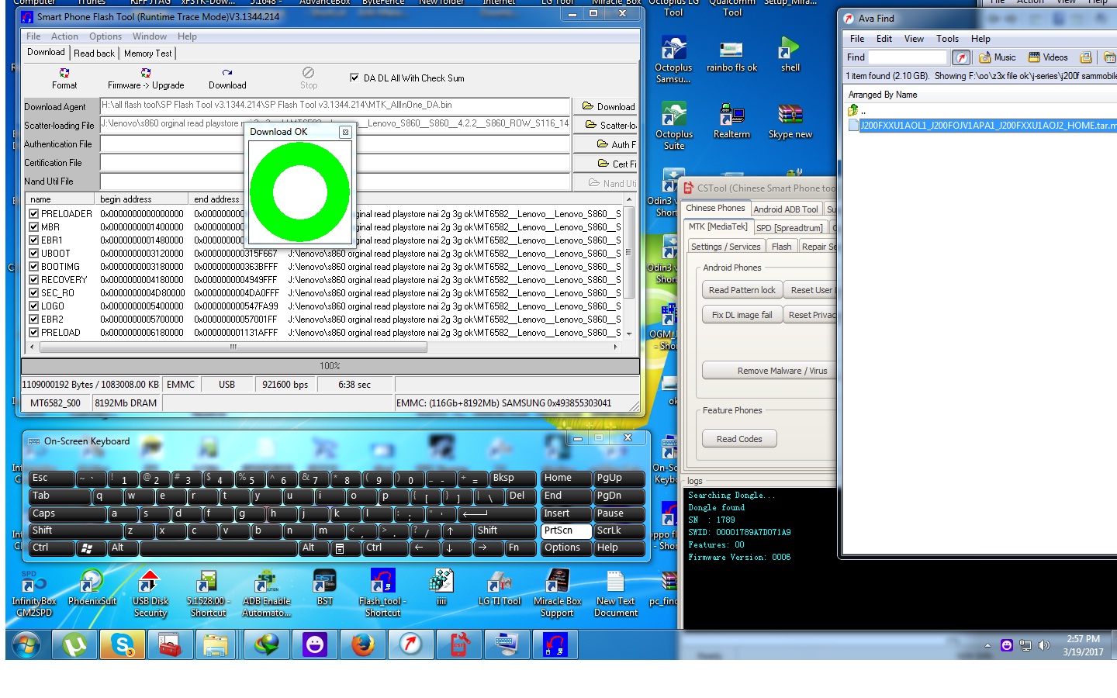Viewport: 1117px width, 698px height.
Task: Uncheck the SEC_RO partition checkbox
Action: point(34,292)
